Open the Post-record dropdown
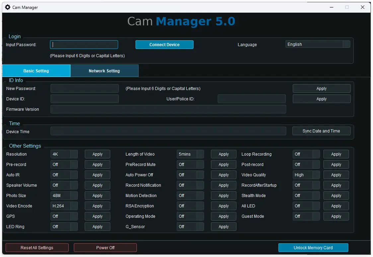 pyautogui.click(x=306, y=164)
